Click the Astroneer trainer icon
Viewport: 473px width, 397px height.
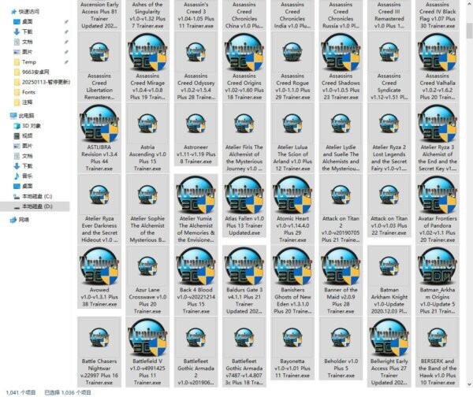click(x=196, y=124)
